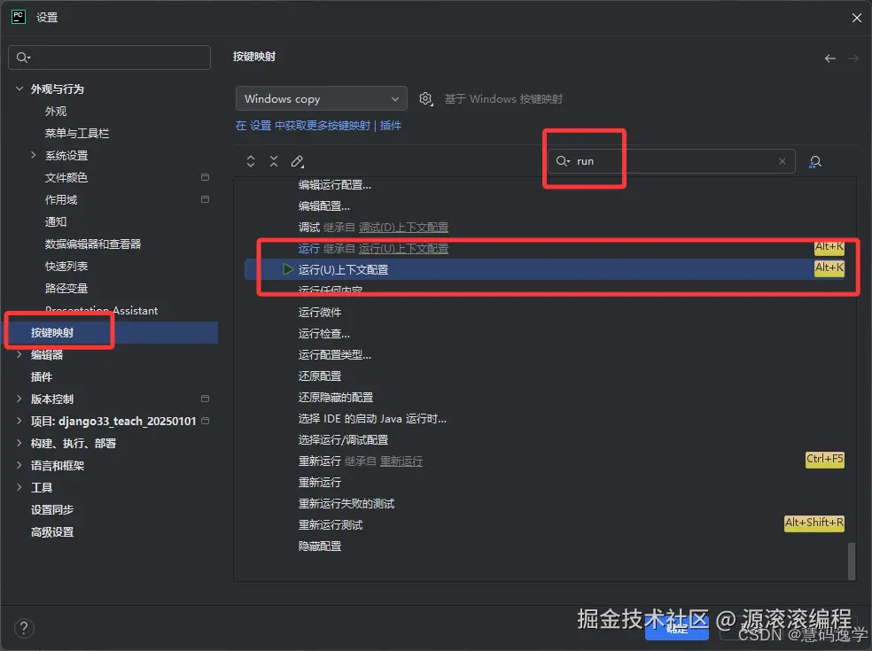Close the settings dialog window

[856, 18]
